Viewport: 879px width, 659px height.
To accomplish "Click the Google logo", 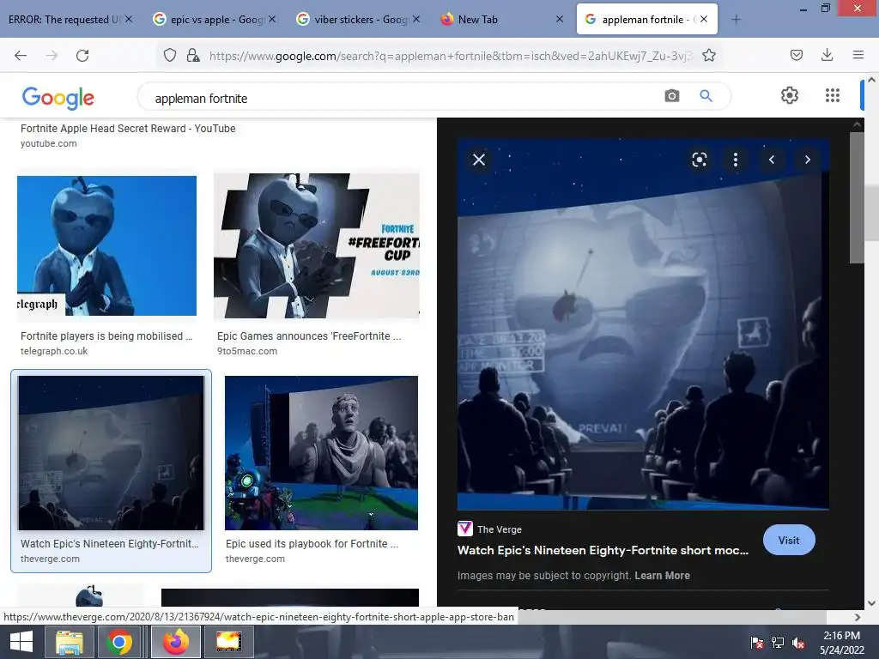I will coord(58,98).
